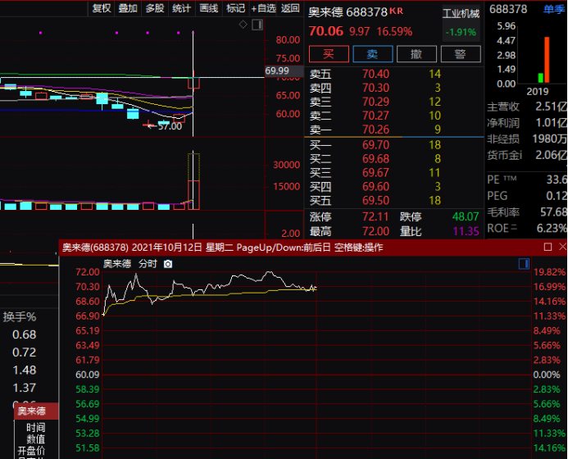Maximize the 奥来德 intraday popup window
Image resolution: width=568 pixels, height=459 pixels.
click(x=548, y=247)
